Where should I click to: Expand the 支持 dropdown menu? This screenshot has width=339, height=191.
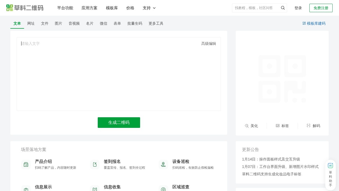point(149,8)
